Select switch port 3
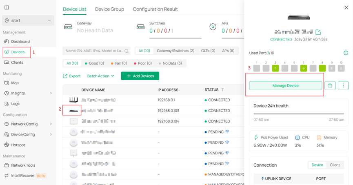This screenshot has height=185, width=353. (275, 68)
